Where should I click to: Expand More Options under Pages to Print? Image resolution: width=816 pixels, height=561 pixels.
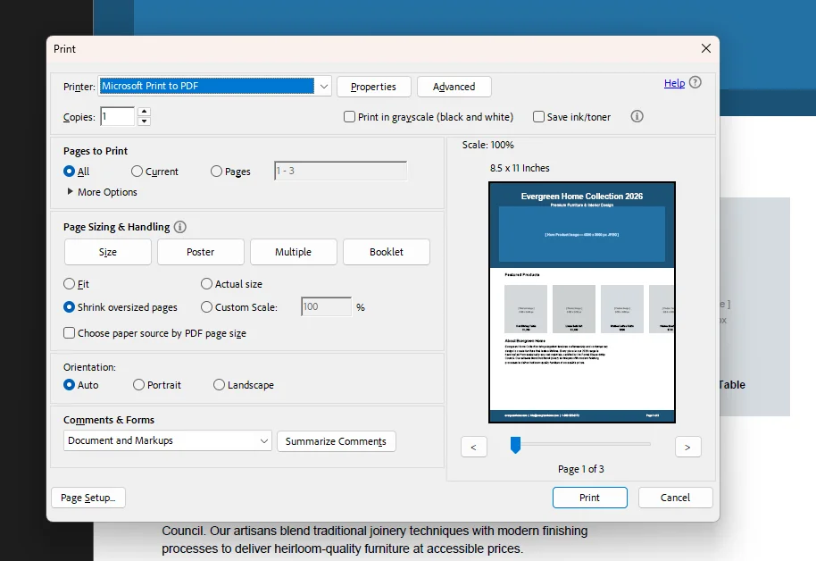click(x=102, y=192)
